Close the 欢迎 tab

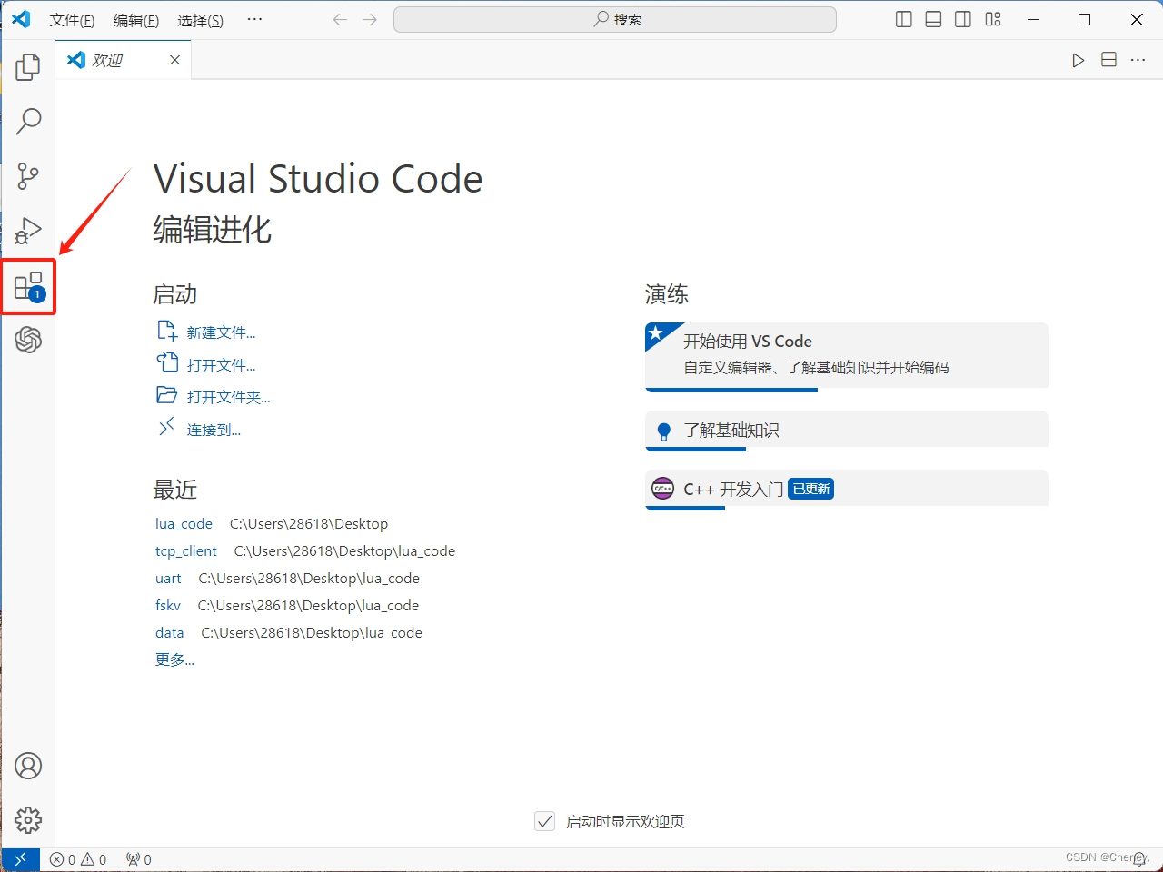click(x=174, y=60)
